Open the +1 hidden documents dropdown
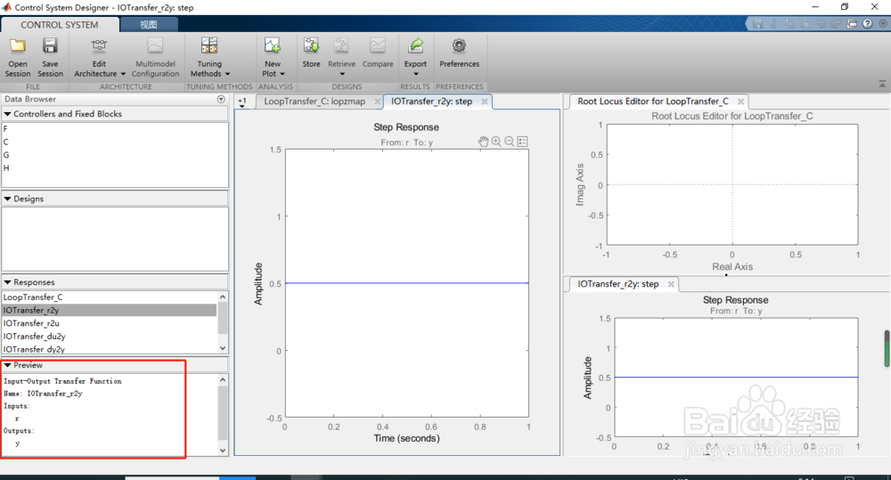Screen dimensions: 891x480 242,102
